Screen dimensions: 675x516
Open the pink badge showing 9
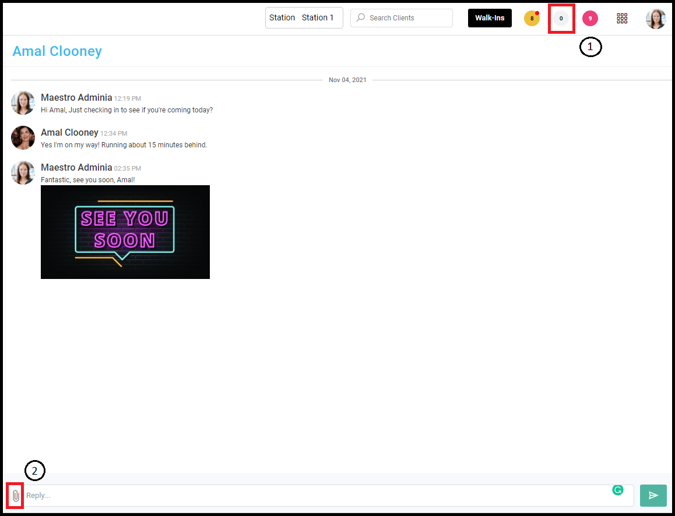pyautogui.click(x=590, y=18)
